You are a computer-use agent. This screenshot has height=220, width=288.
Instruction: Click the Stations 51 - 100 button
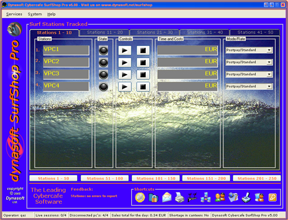click(105, 179)
